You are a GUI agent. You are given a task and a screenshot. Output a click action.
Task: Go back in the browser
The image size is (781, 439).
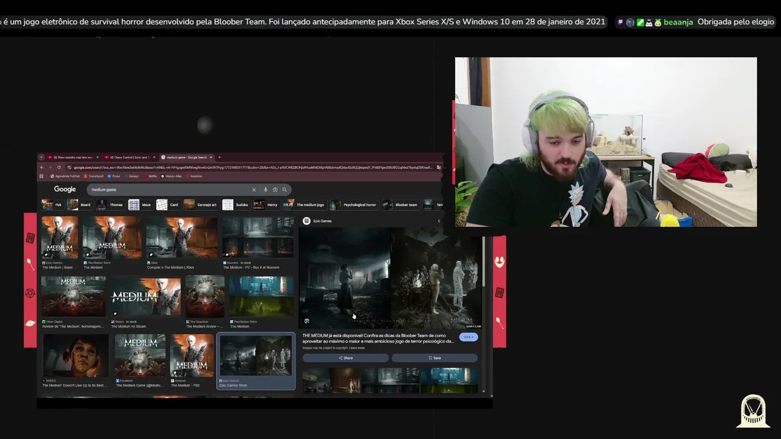pyautogui.click(x=42, y=168)
